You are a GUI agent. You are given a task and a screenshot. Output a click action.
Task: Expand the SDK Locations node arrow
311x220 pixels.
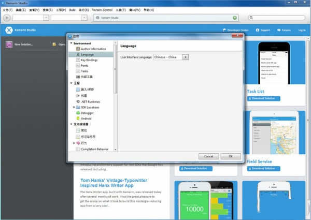tap(74, 107)
